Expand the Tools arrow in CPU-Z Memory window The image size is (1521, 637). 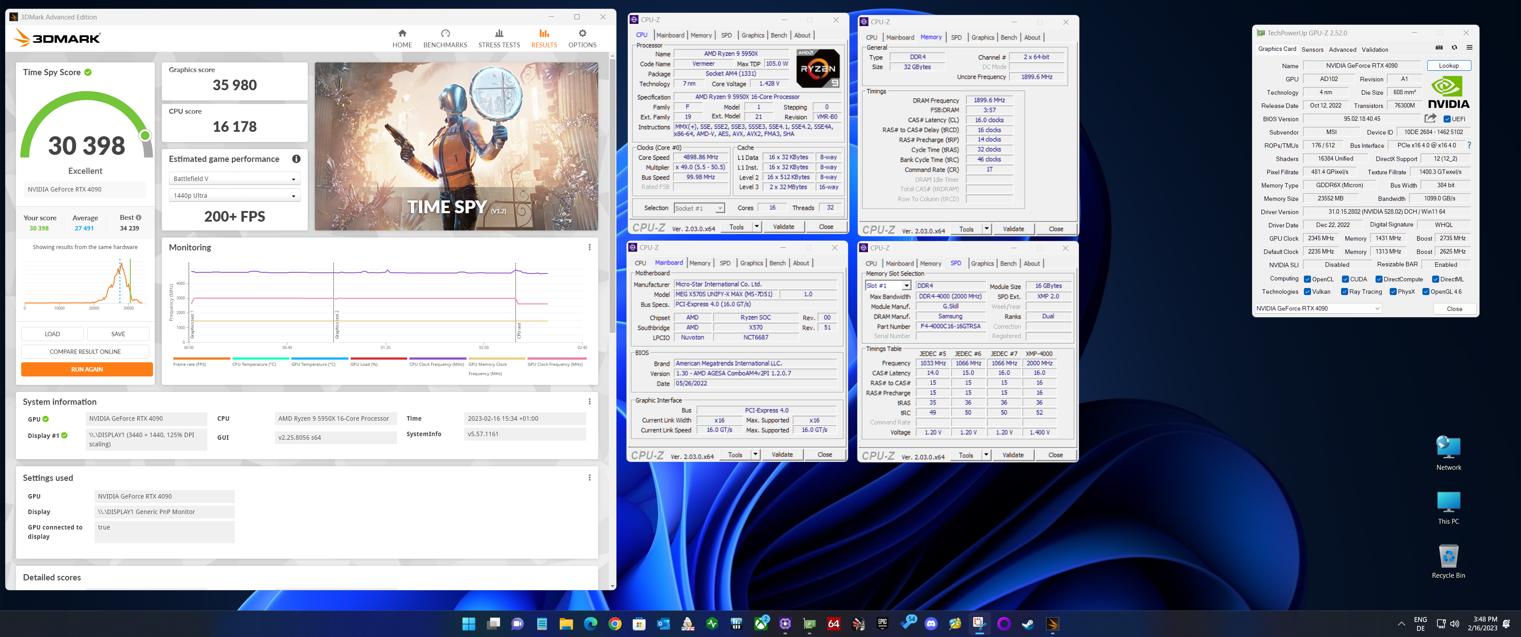click(x=986, y=229)
